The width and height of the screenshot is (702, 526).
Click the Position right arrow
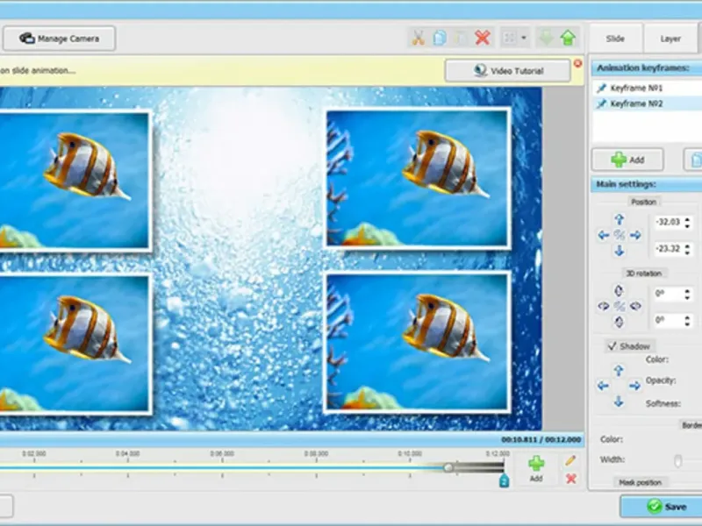point(635,235)
